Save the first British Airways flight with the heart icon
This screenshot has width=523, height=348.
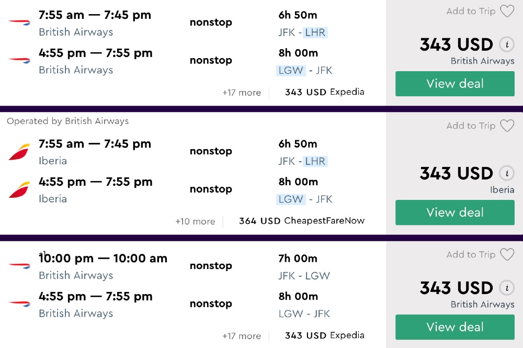pyautogui.click(x=507, y=12)
